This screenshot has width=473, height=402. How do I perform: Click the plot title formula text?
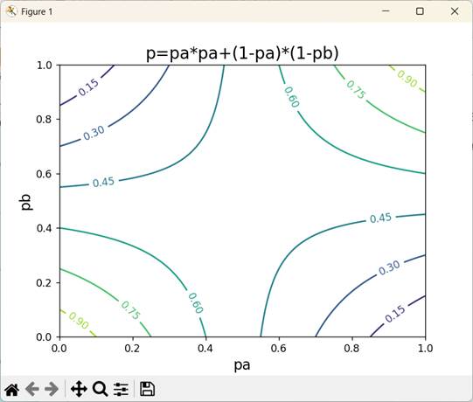(242, 53)
